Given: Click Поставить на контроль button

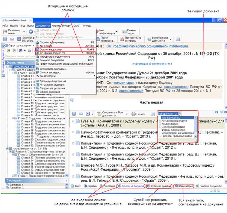Looking at the screenshot, I should click(131, 39).
